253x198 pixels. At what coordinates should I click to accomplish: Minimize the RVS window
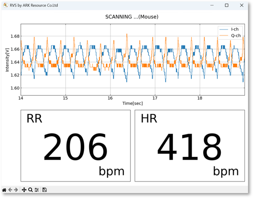(x=212, y=5)
